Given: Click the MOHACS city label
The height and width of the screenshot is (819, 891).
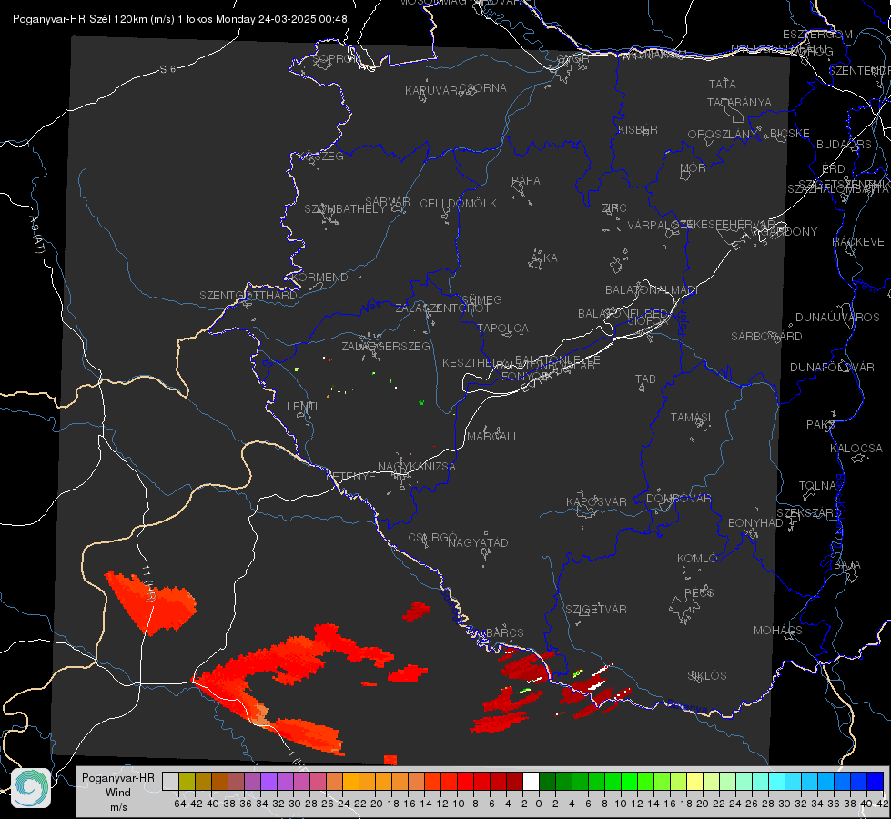Looking at the screenshot, I should 778,630.
